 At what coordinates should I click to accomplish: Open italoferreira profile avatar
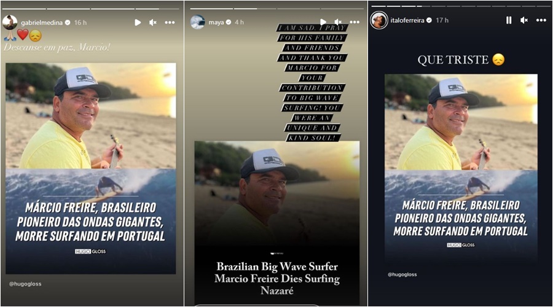[x=378, y=20]
